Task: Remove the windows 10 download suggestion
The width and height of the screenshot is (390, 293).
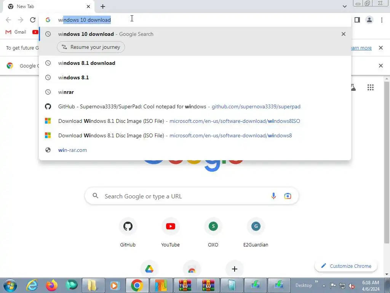Action: tap(343, 34)
